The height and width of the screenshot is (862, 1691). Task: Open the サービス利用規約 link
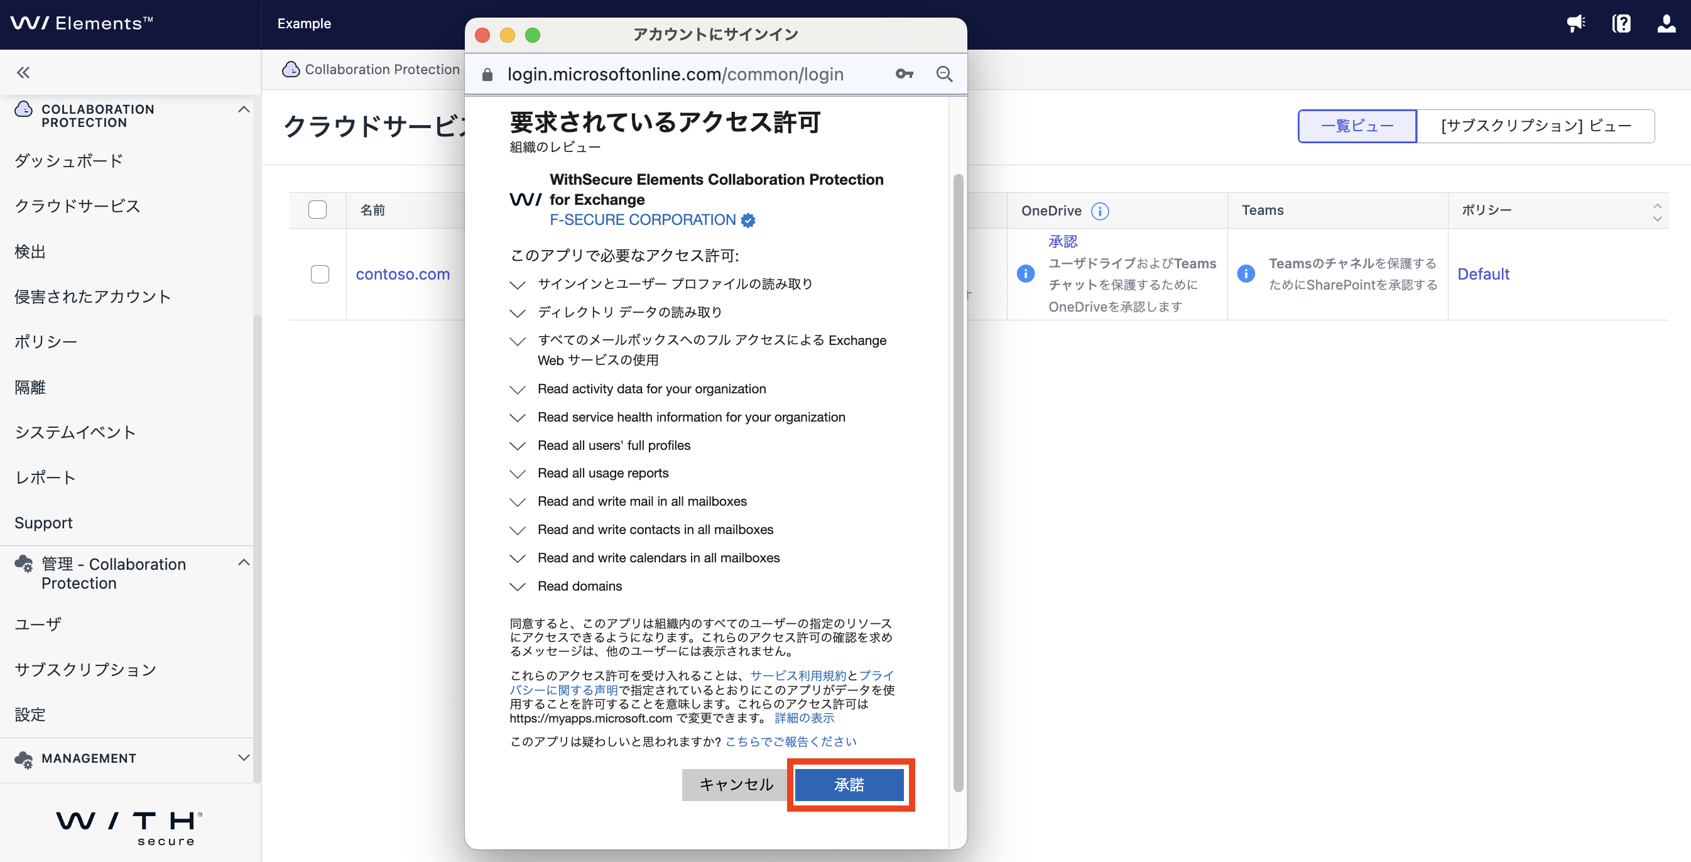coord(798,675)
